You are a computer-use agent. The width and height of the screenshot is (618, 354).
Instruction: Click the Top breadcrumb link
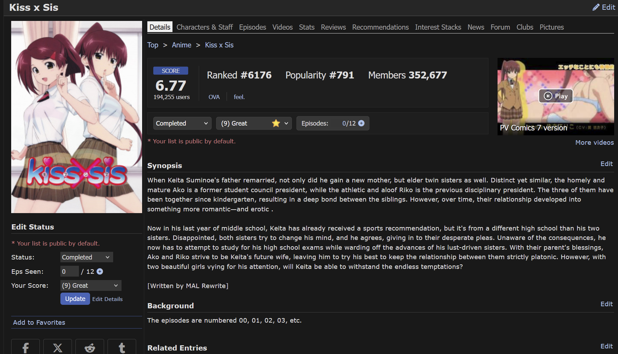(153, 45)
